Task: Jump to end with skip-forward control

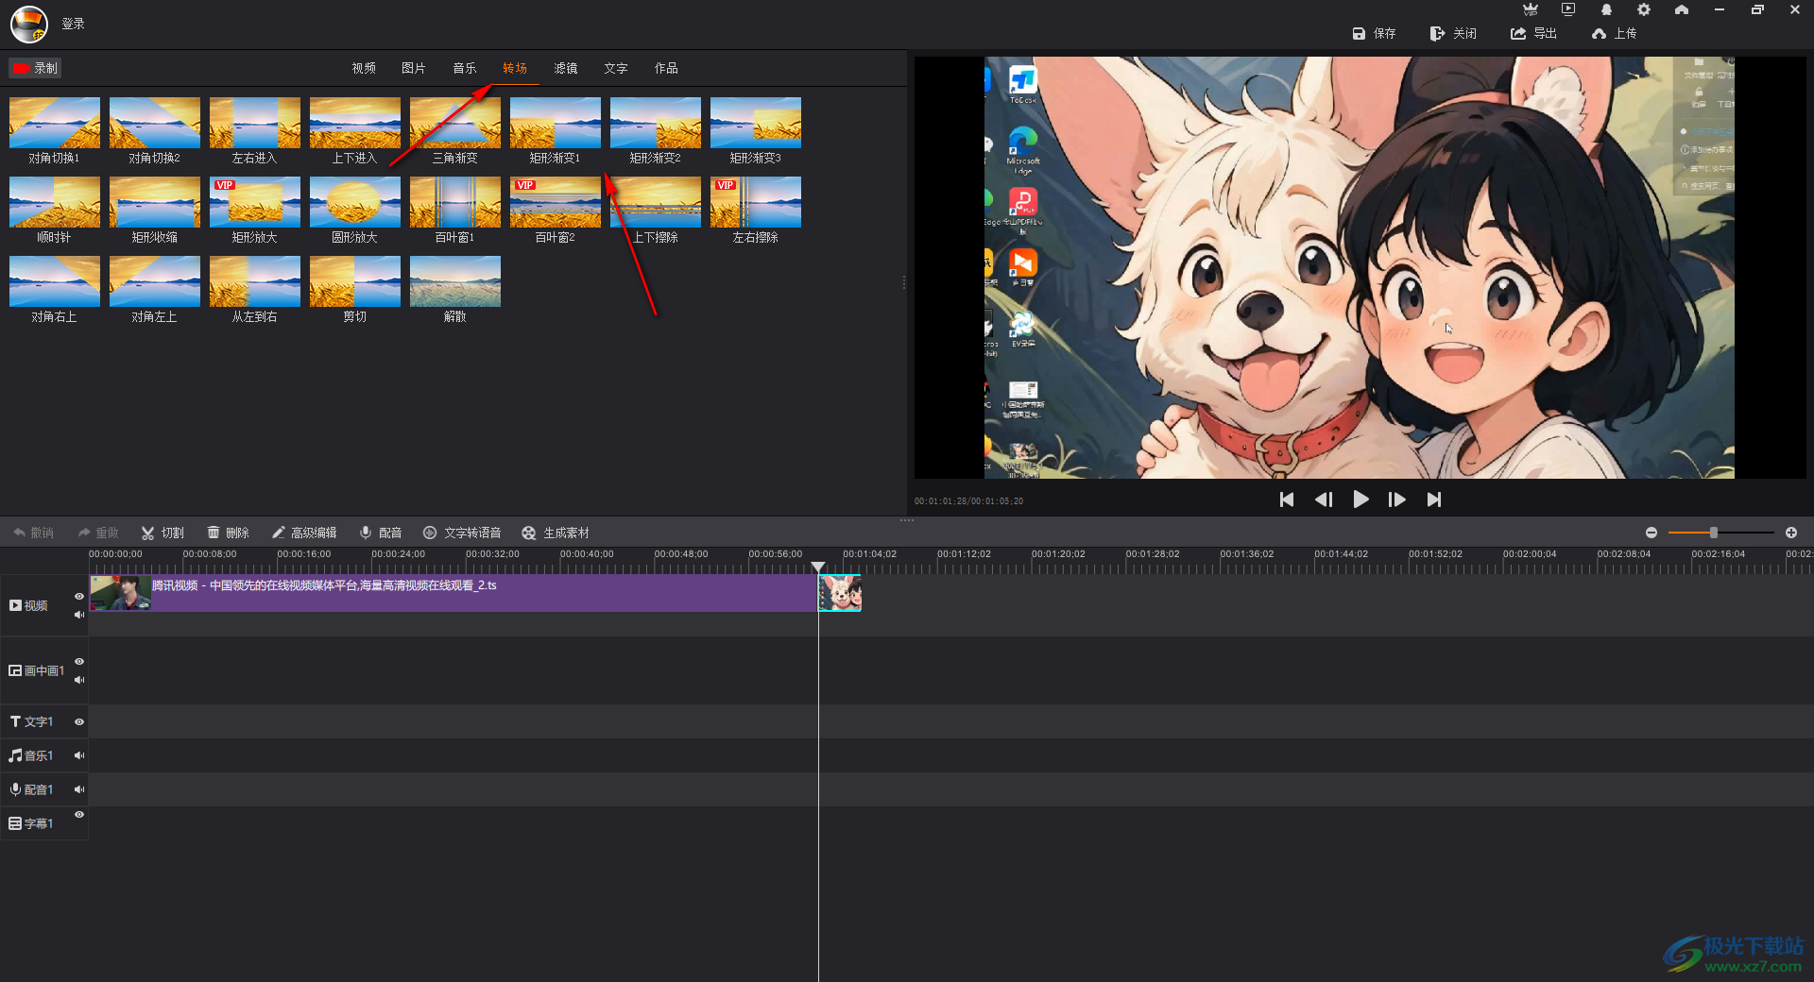Action: pyautogui.click(x=1434, y=499)
